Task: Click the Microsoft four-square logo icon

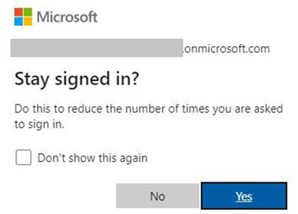Action: coord(22,17)
